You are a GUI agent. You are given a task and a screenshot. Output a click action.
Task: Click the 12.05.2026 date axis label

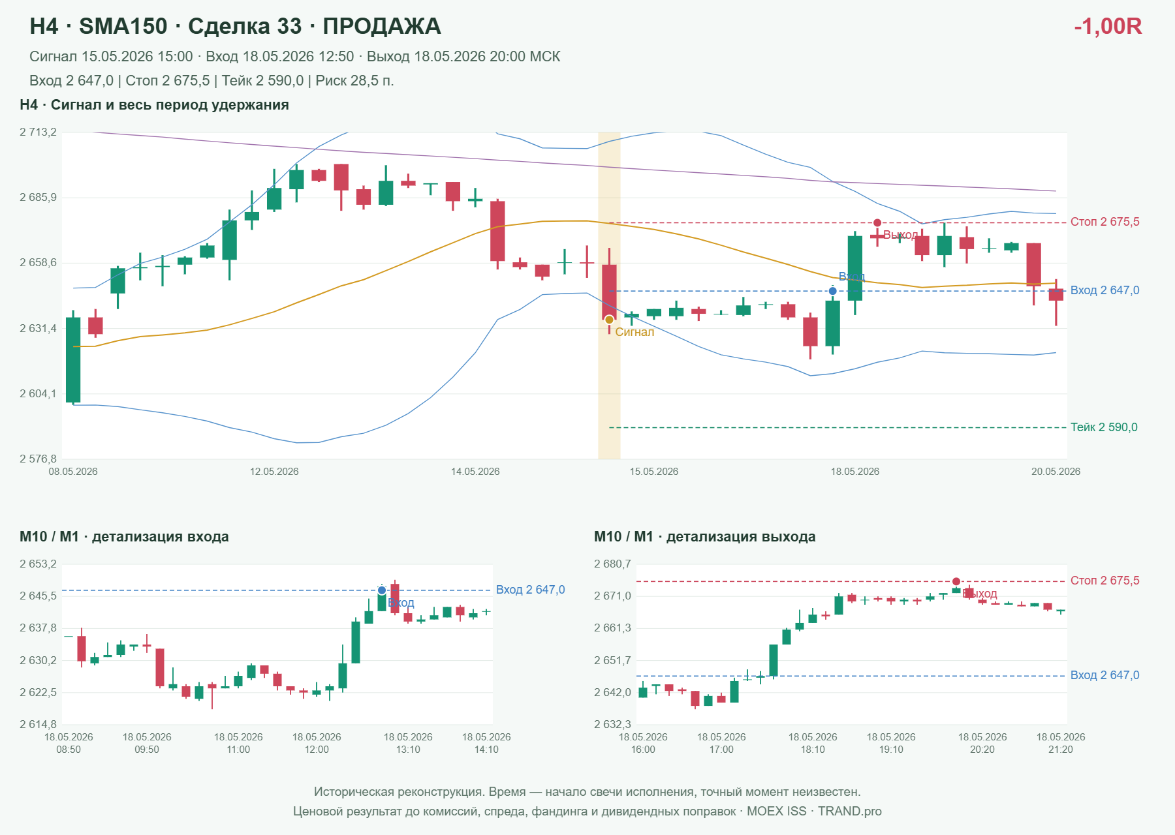click(x=274, y=472)
